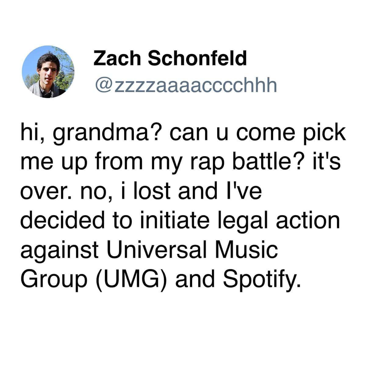Click the @zzzzaaaacccchhh handle
The height and width of the screenshot is (366, 366).
pos(186,85)
